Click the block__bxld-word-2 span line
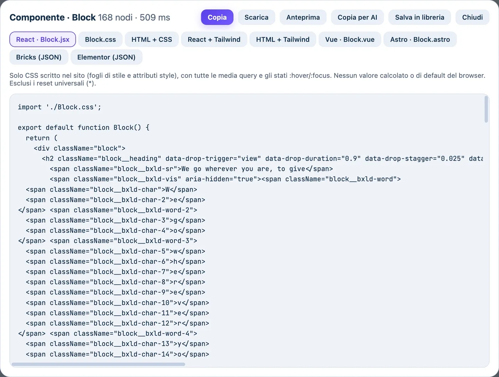 tap(108, 210)
